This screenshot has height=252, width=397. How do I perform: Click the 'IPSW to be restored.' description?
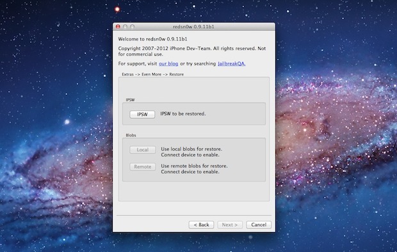pos(183,114)
